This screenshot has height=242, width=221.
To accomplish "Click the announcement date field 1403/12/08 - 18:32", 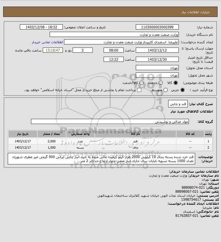I will (41, 27).
